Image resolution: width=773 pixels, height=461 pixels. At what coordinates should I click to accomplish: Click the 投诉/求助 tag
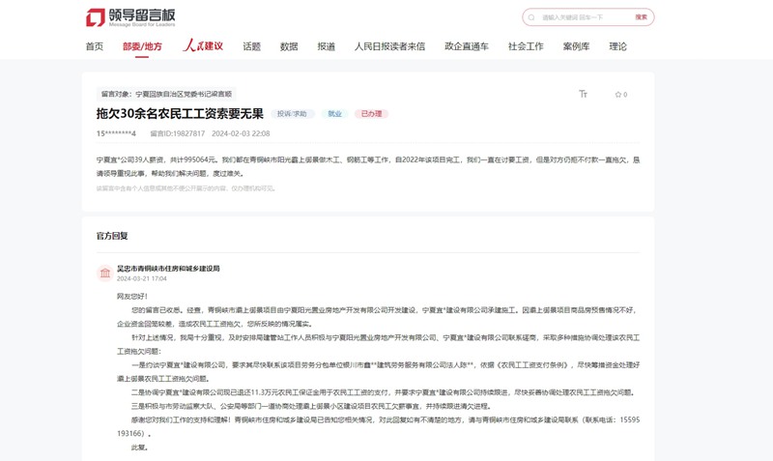click(x=292, y=114)
